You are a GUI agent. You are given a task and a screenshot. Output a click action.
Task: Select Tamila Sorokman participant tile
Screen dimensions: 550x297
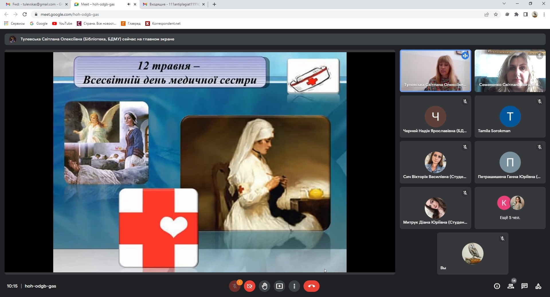pos(510,116)
